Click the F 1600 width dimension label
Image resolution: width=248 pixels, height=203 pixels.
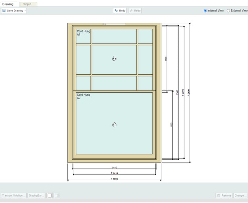(114, 179)
